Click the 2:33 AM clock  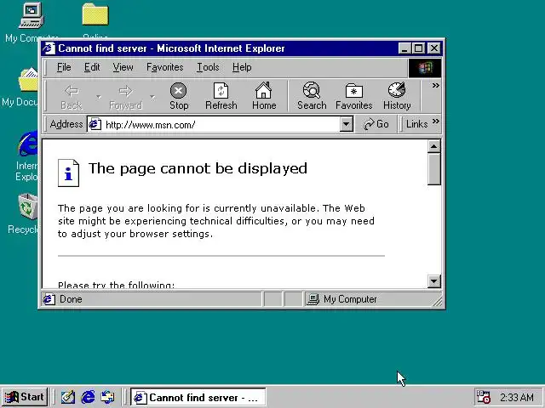(x=517, y=397)
